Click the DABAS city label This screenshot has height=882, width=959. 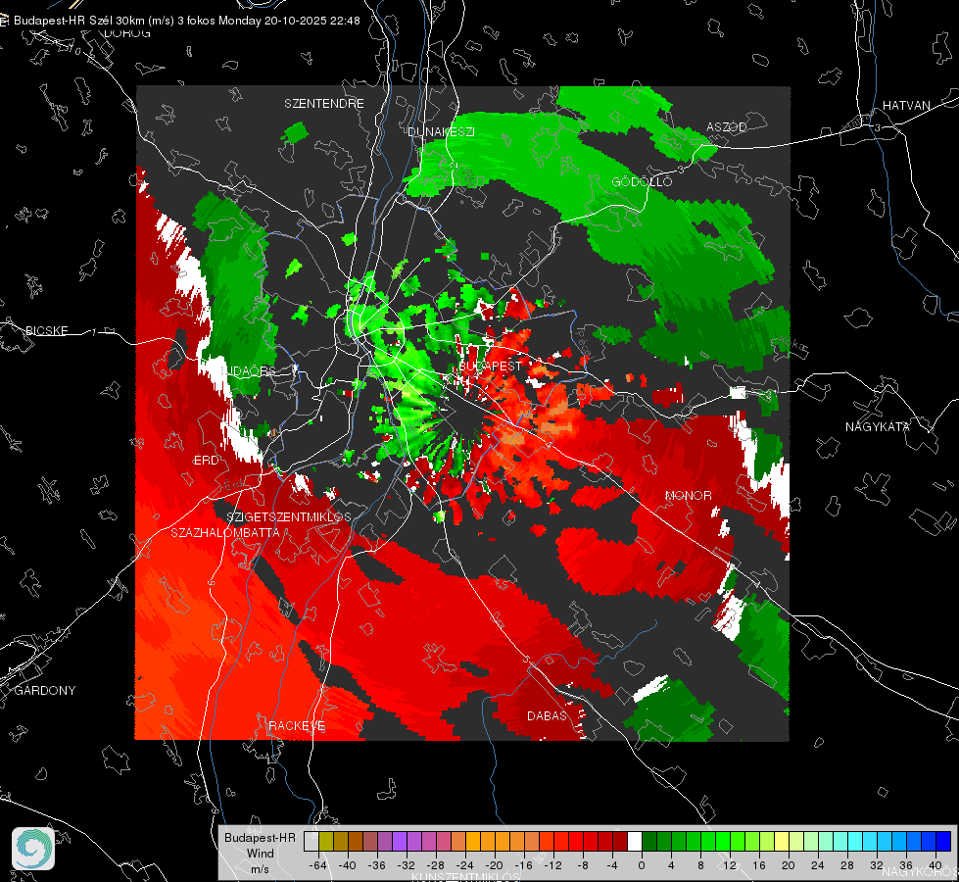click(547, 715)
